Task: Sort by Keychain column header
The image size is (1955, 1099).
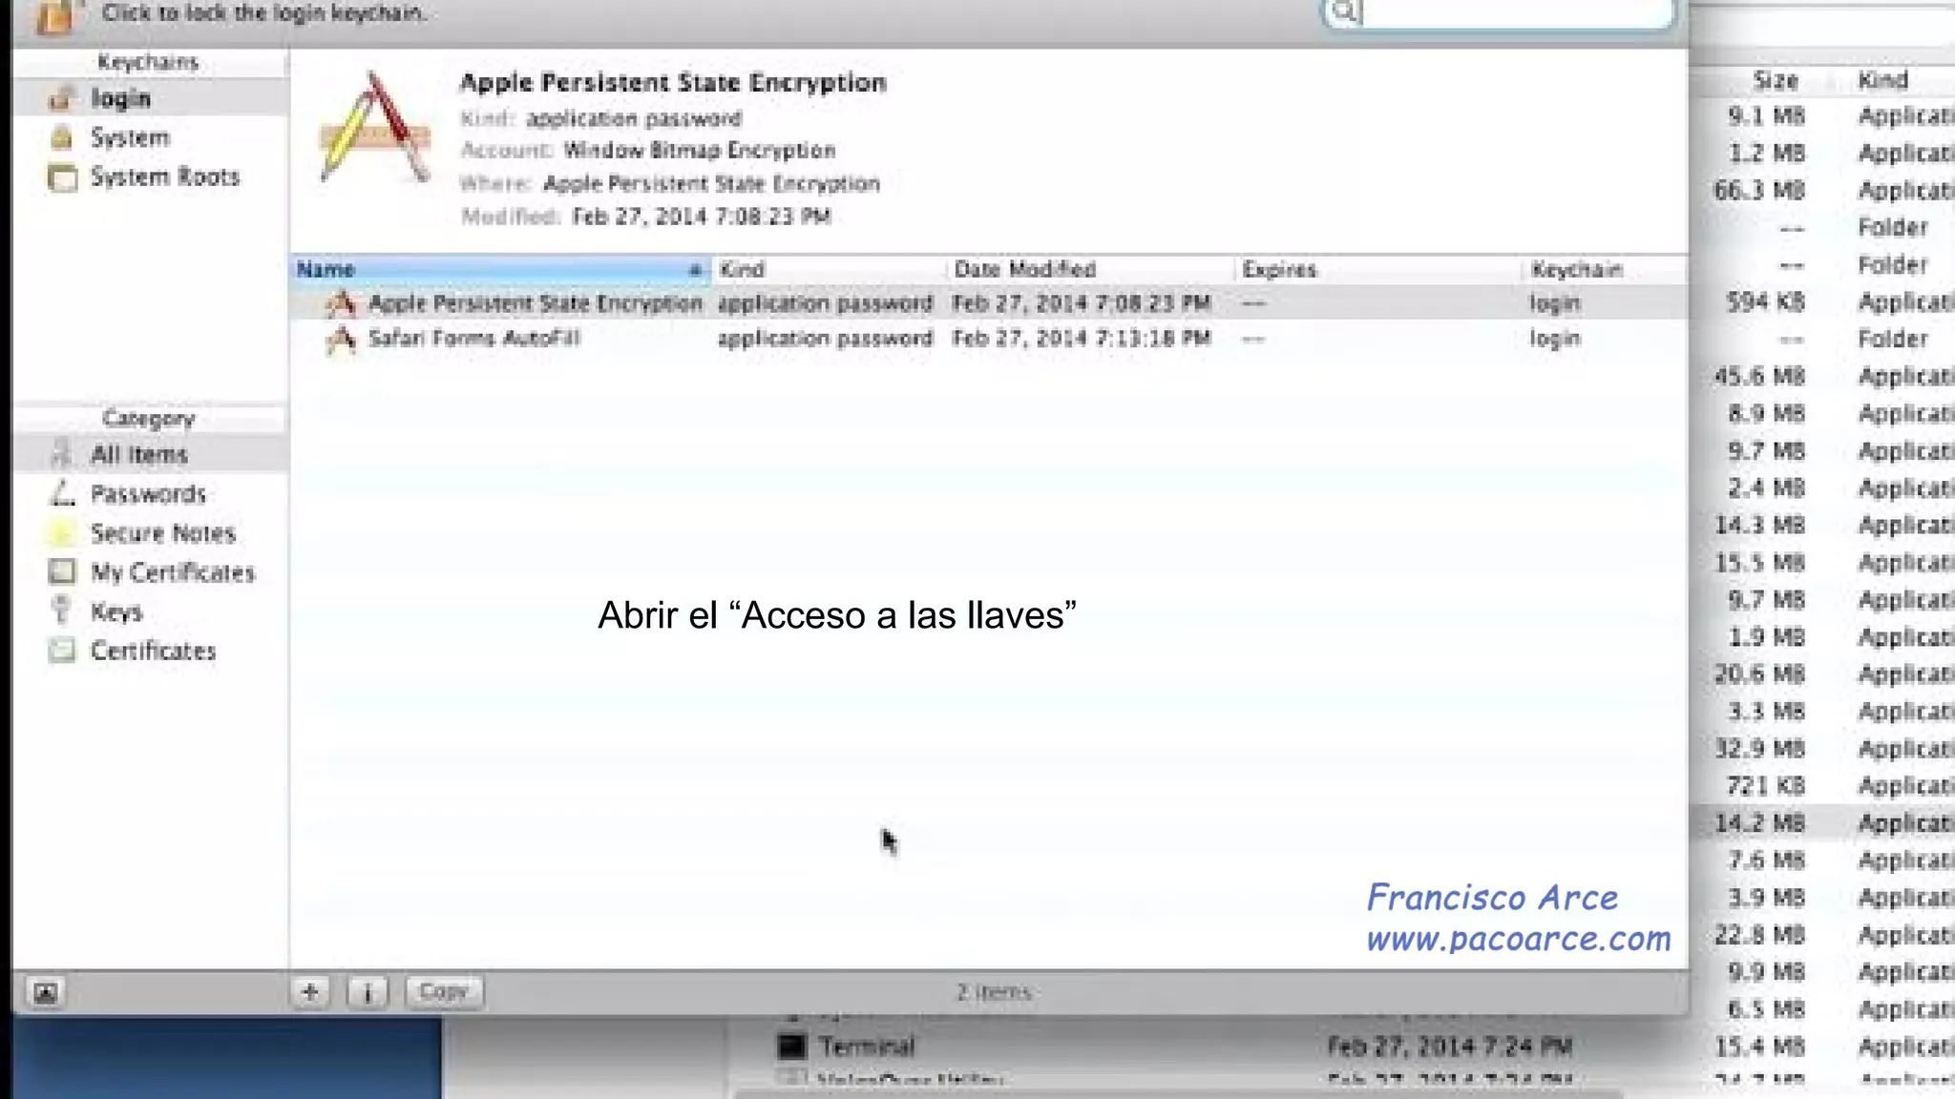Action: (1606, 269)
